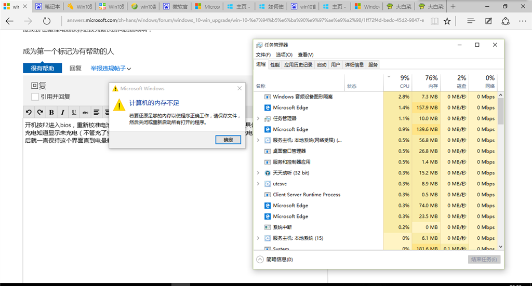Expand the utcsvc process row

click(x=258, y=184)
